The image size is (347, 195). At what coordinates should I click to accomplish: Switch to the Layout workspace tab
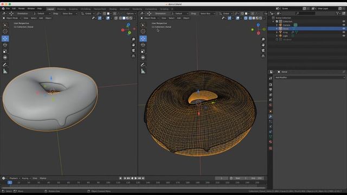click(x=50, y=9)
